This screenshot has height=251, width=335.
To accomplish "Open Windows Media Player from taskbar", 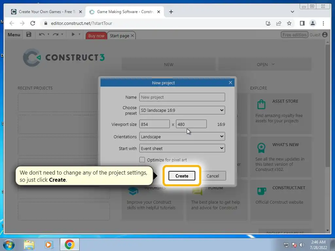I will [x=49, y=244].
